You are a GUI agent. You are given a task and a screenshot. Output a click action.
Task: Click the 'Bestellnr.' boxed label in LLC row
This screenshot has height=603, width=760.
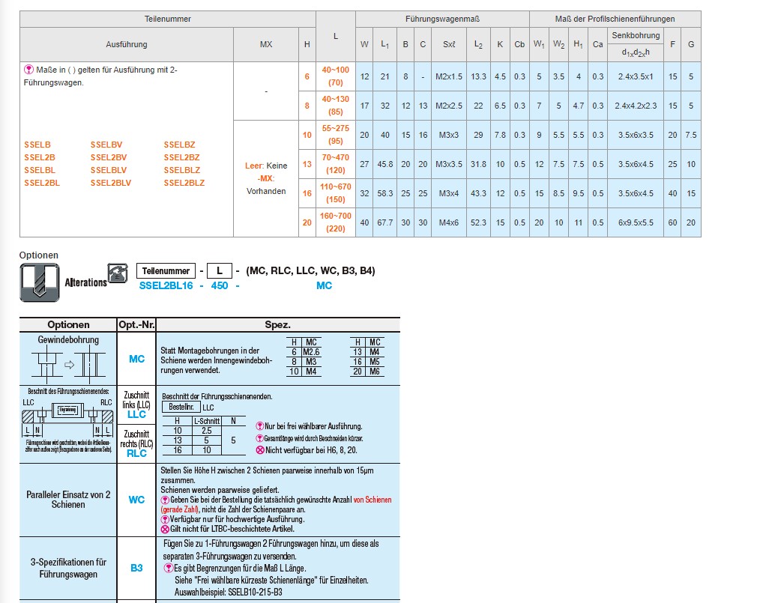tap(181, 407)
